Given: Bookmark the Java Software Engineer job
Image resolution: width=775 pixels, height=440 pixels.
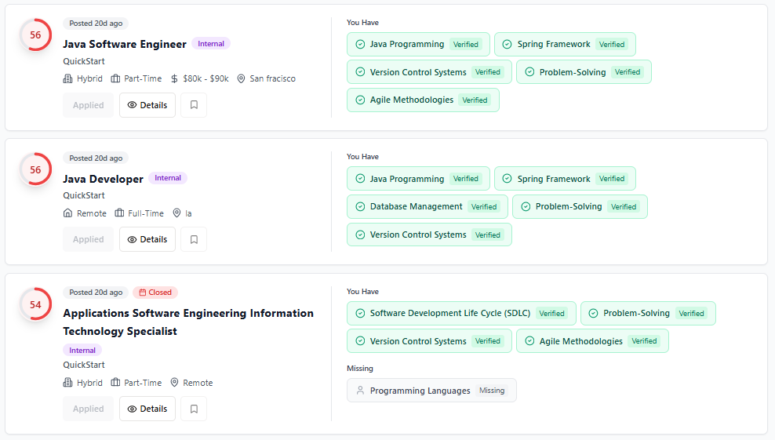Looking at the screenshot, I should point(194,105).
